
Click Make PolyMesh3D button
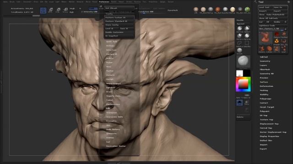pyautogui.click(x=277, y=15)
